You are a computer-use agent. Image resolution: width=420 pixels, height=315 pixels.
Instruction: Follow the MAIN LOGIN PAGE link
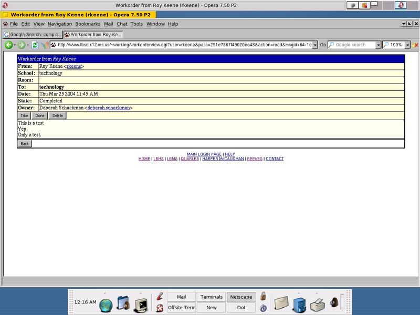point(204,154)
